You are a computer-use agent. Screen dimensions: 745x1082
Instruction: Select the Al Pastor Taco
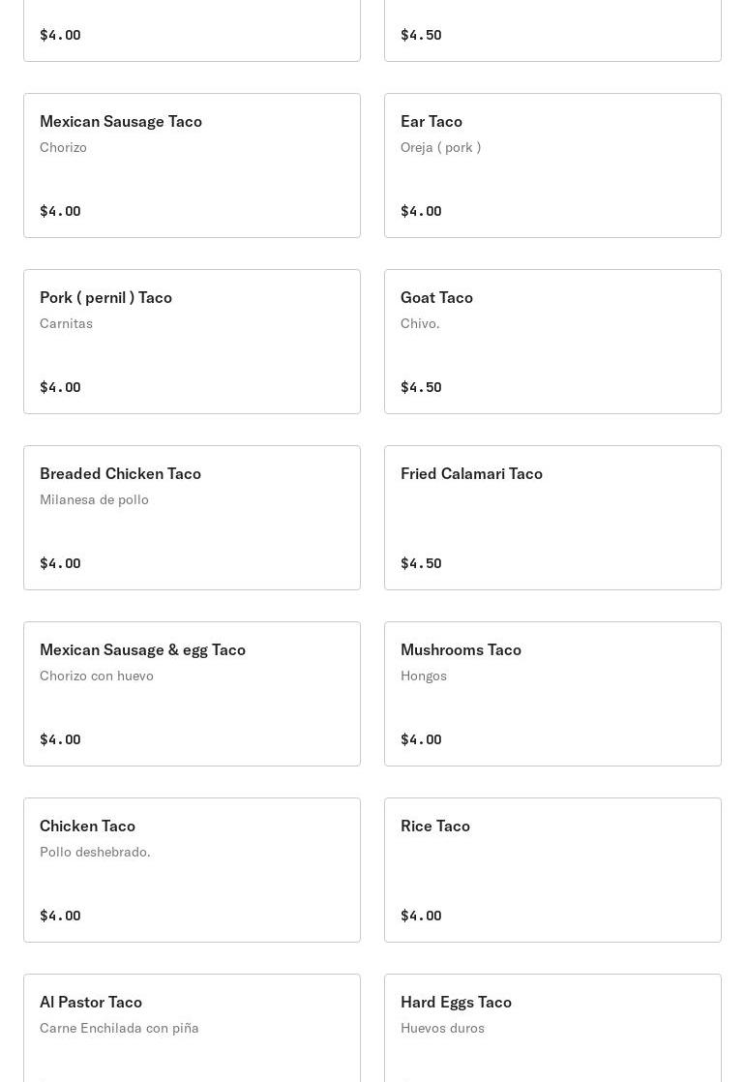pyautogui.click(x=192, y=1026)
